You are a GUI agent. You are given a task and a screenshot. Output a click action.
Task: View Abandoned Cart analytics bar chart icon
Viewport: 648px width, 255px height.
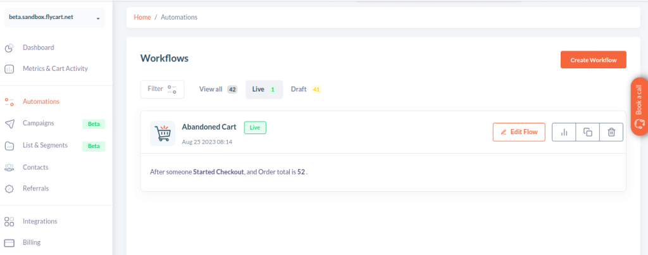tap(564, 132)
